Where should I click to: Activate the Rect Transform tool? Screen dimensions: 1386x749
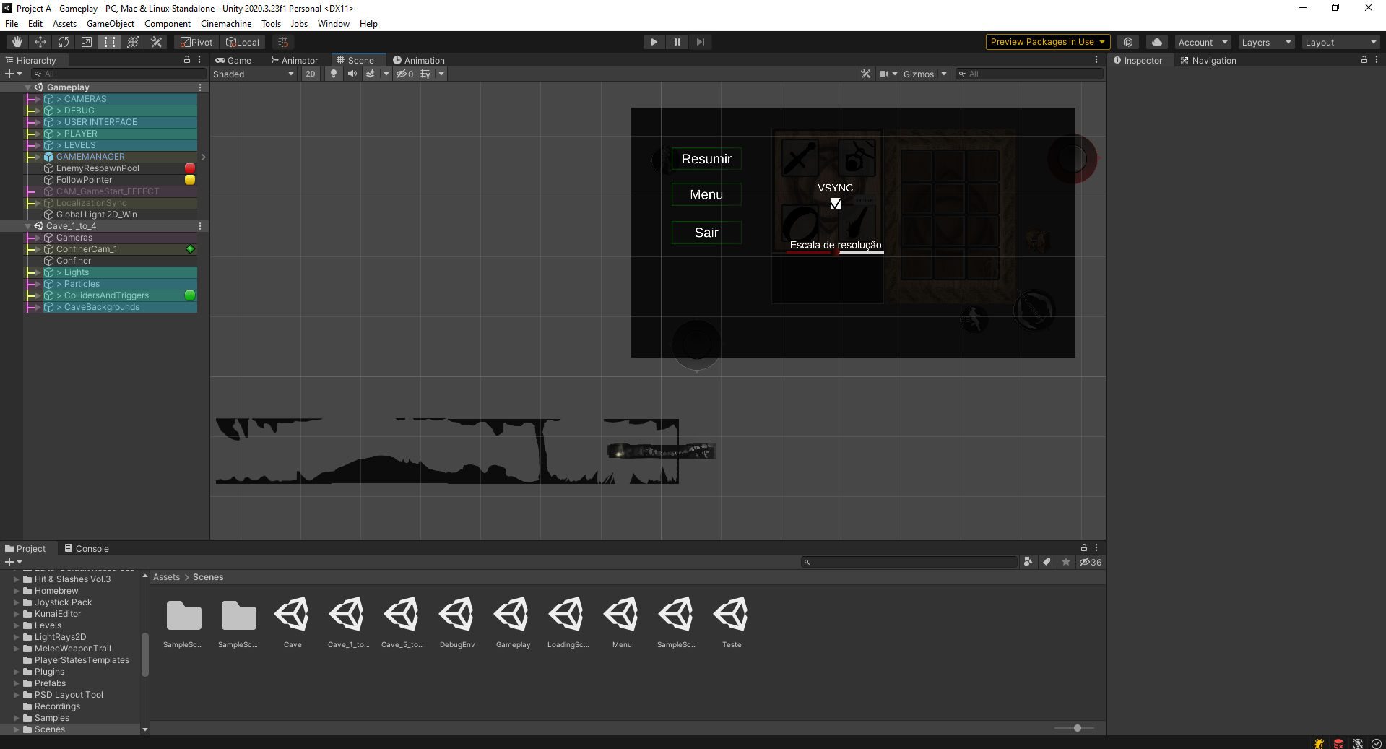click(110, 42)
